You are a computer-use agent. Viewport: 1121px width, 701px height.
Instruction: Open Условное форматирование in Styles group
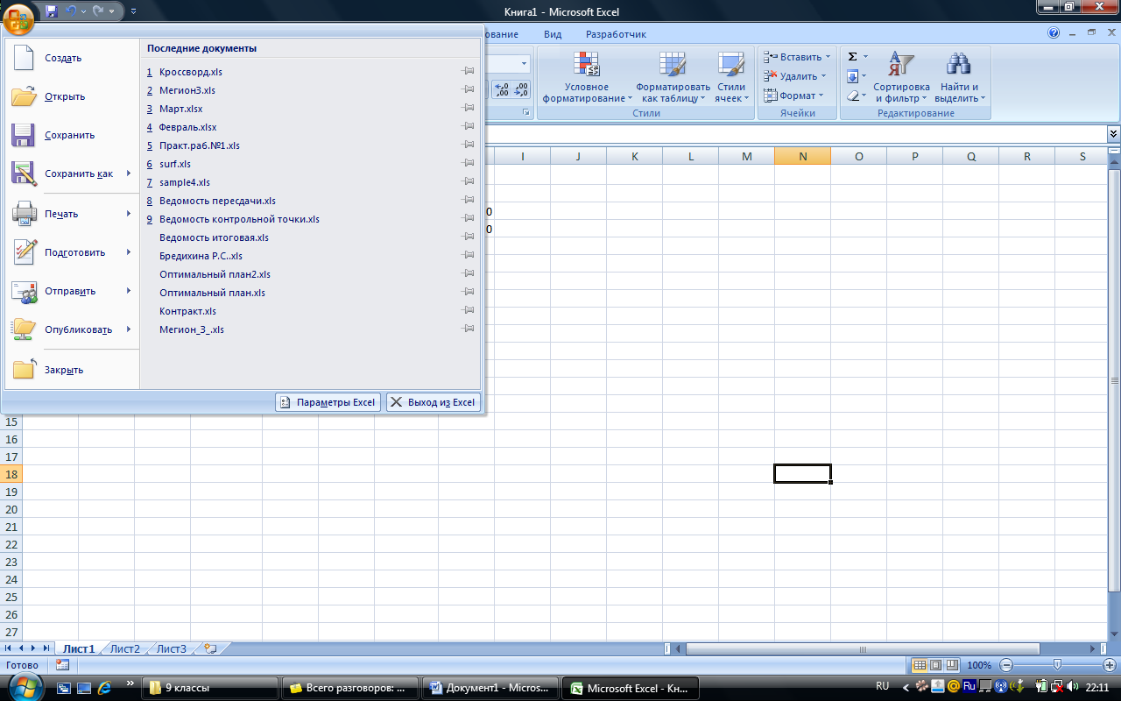point(587,78)
